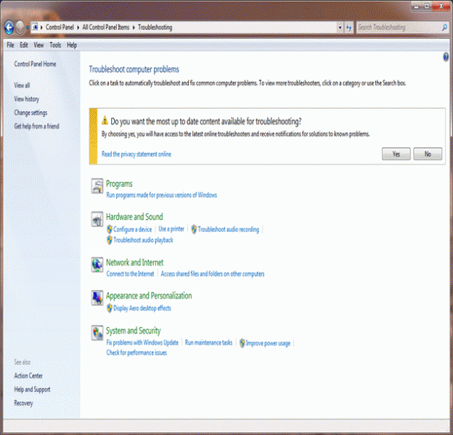The width and height of the screenshot is (453, 435).
Task: Open Improve power usage
Action: pyautogui.click(x=268, y=343)
